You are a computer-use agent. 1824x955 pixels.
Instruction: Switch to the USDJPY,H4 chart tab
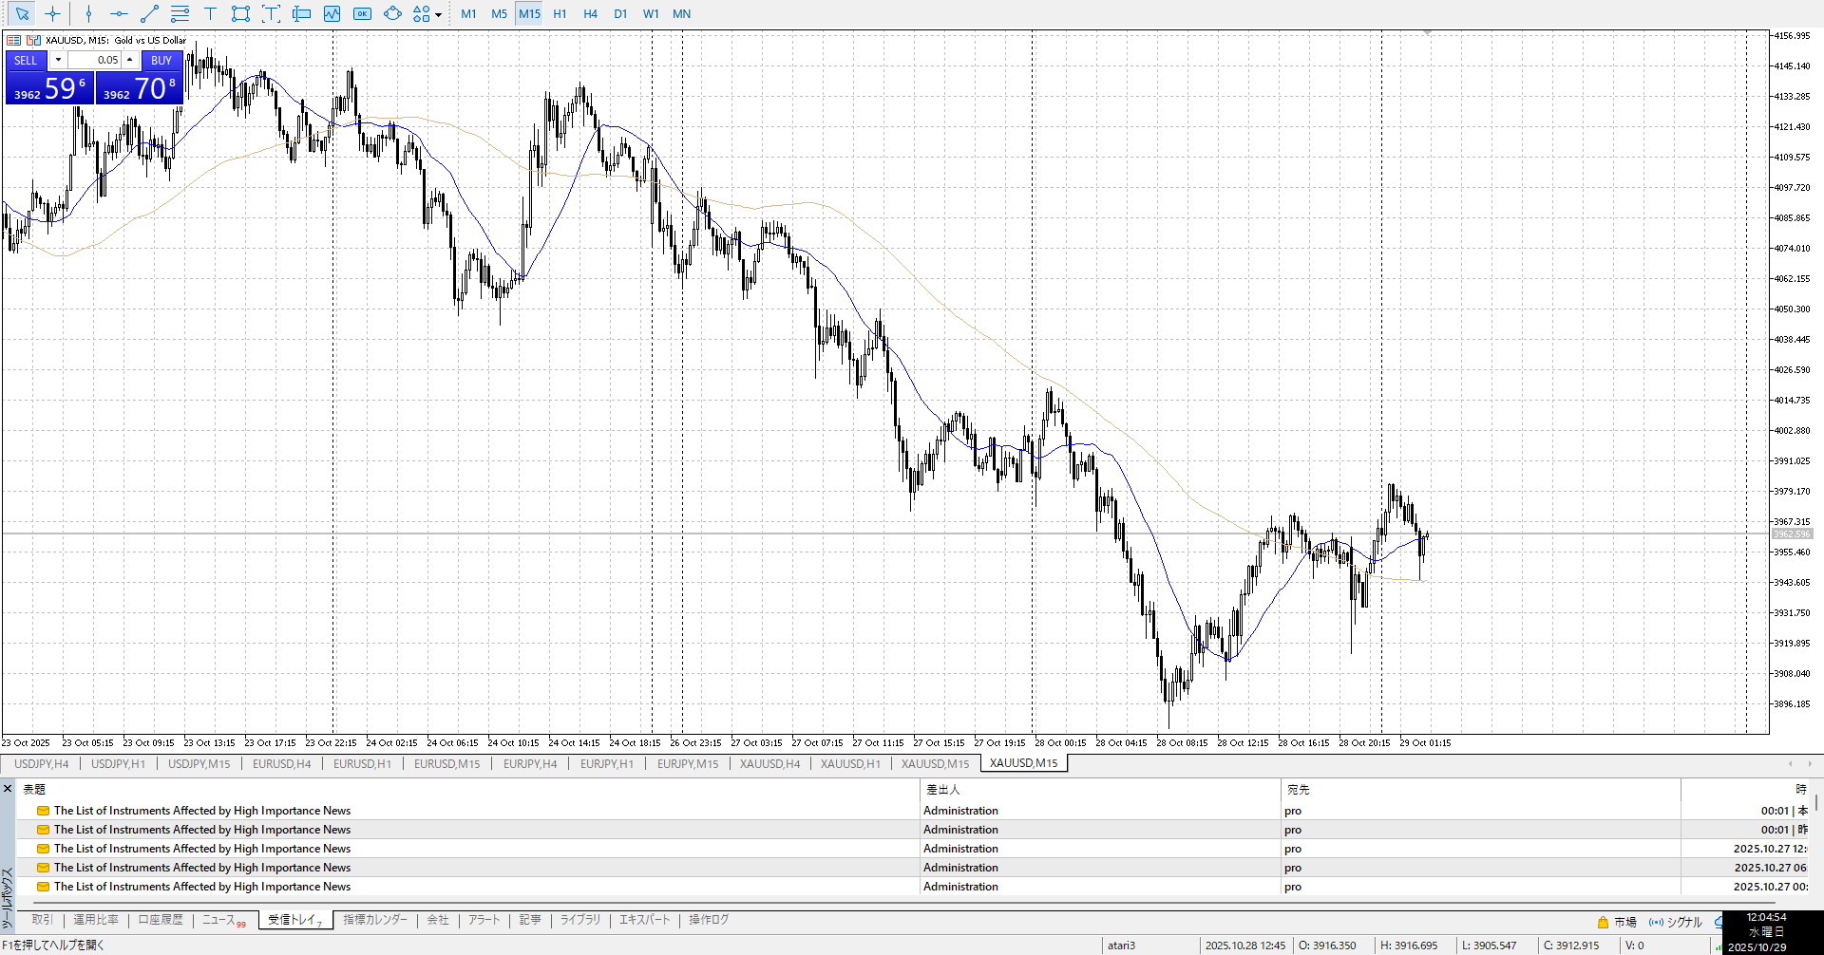click(41, 763)
